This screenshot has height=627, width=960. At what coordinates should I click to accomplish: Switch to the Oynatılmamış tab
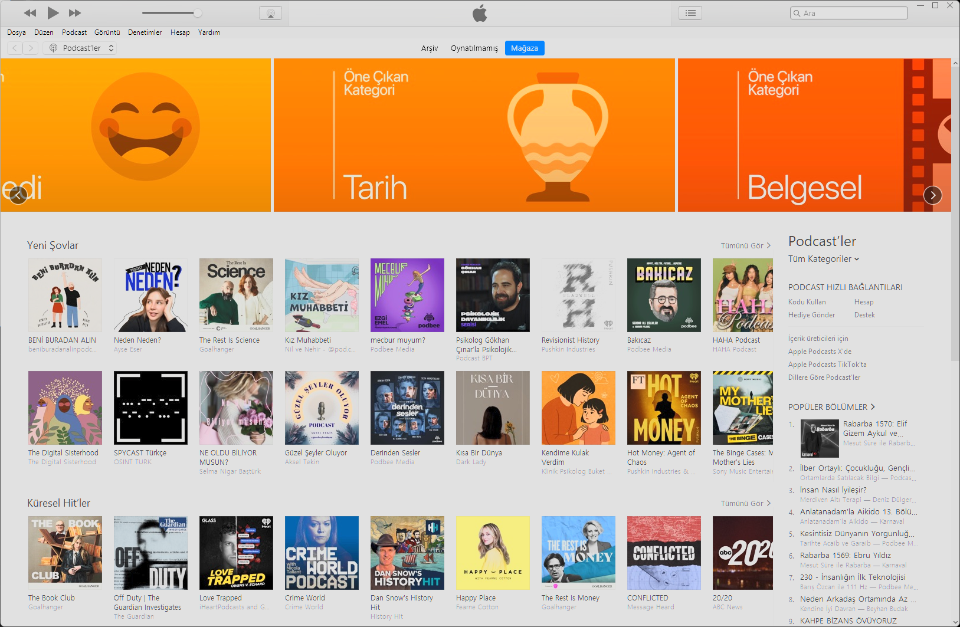click(474, 48)
